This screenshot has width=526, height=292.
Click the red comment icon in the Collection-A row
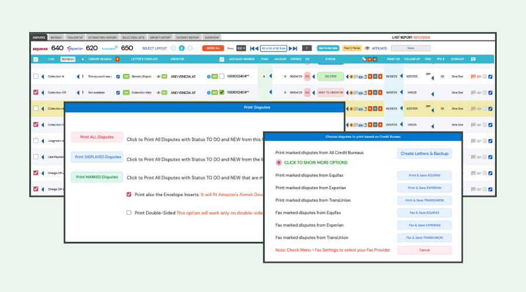click(x=473, y=77)
